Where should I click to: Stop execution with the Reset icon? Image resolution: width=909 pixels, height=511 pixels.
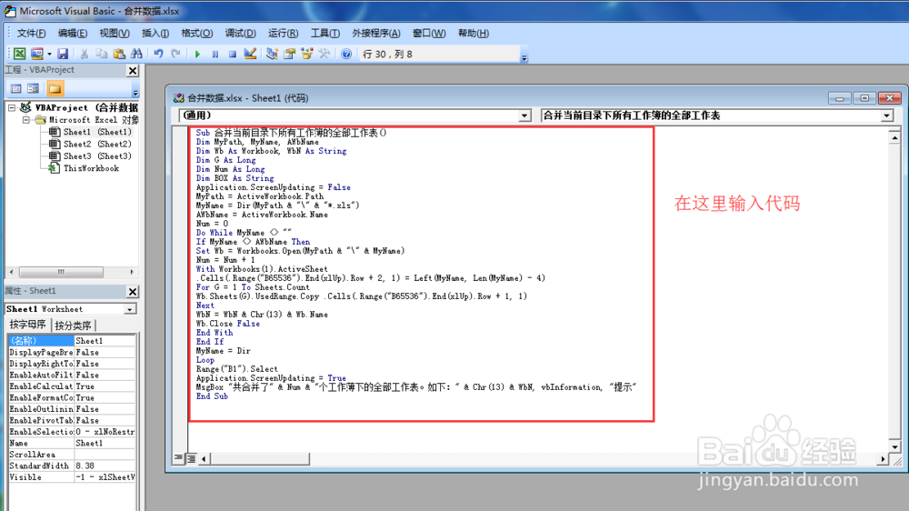pyautogui.click(x=233, y=54)
